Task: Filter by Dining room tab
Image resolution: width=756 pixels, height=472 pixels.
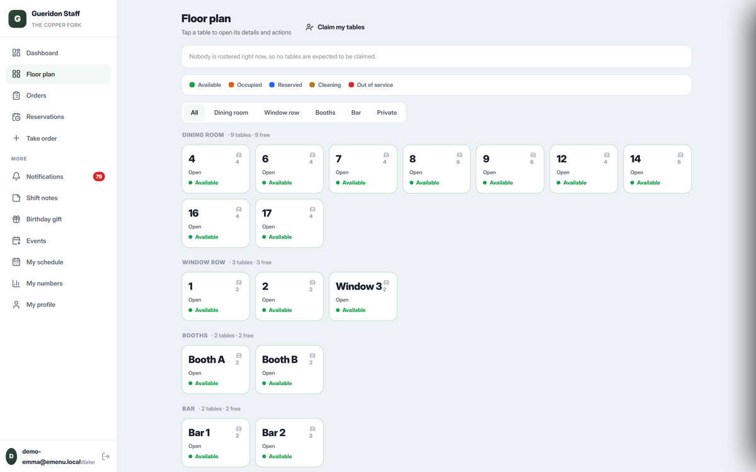Action: tap(231, 113)
